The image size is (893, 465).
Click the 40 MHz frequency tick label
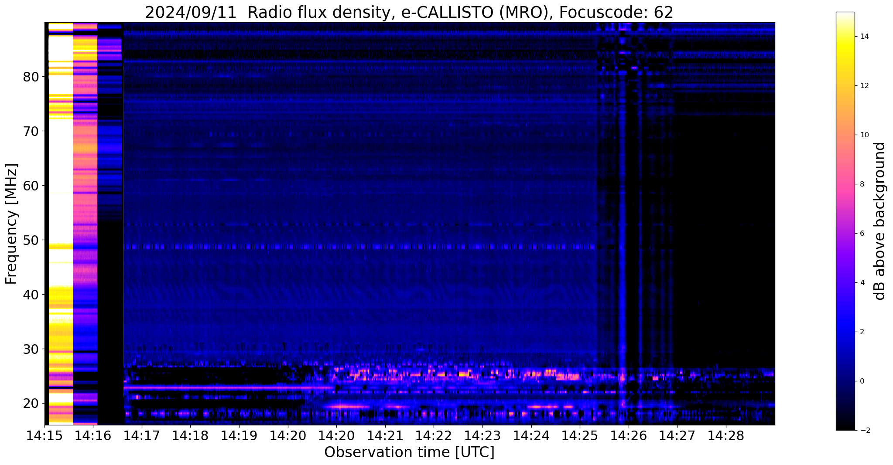[x=31, y=295]
